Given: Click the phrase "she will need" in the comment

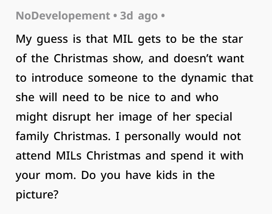Looking at the screenshot, I should click(52, 97).
